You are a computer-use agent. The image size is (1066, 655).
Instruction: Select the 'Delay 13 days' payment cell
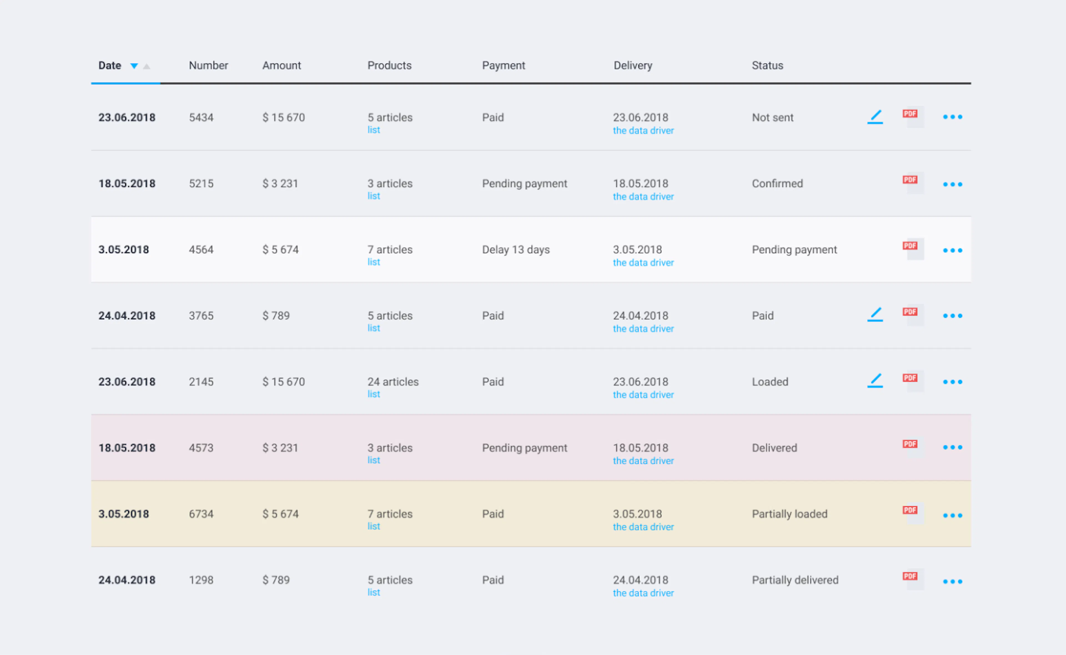click(x=516, y=250)
